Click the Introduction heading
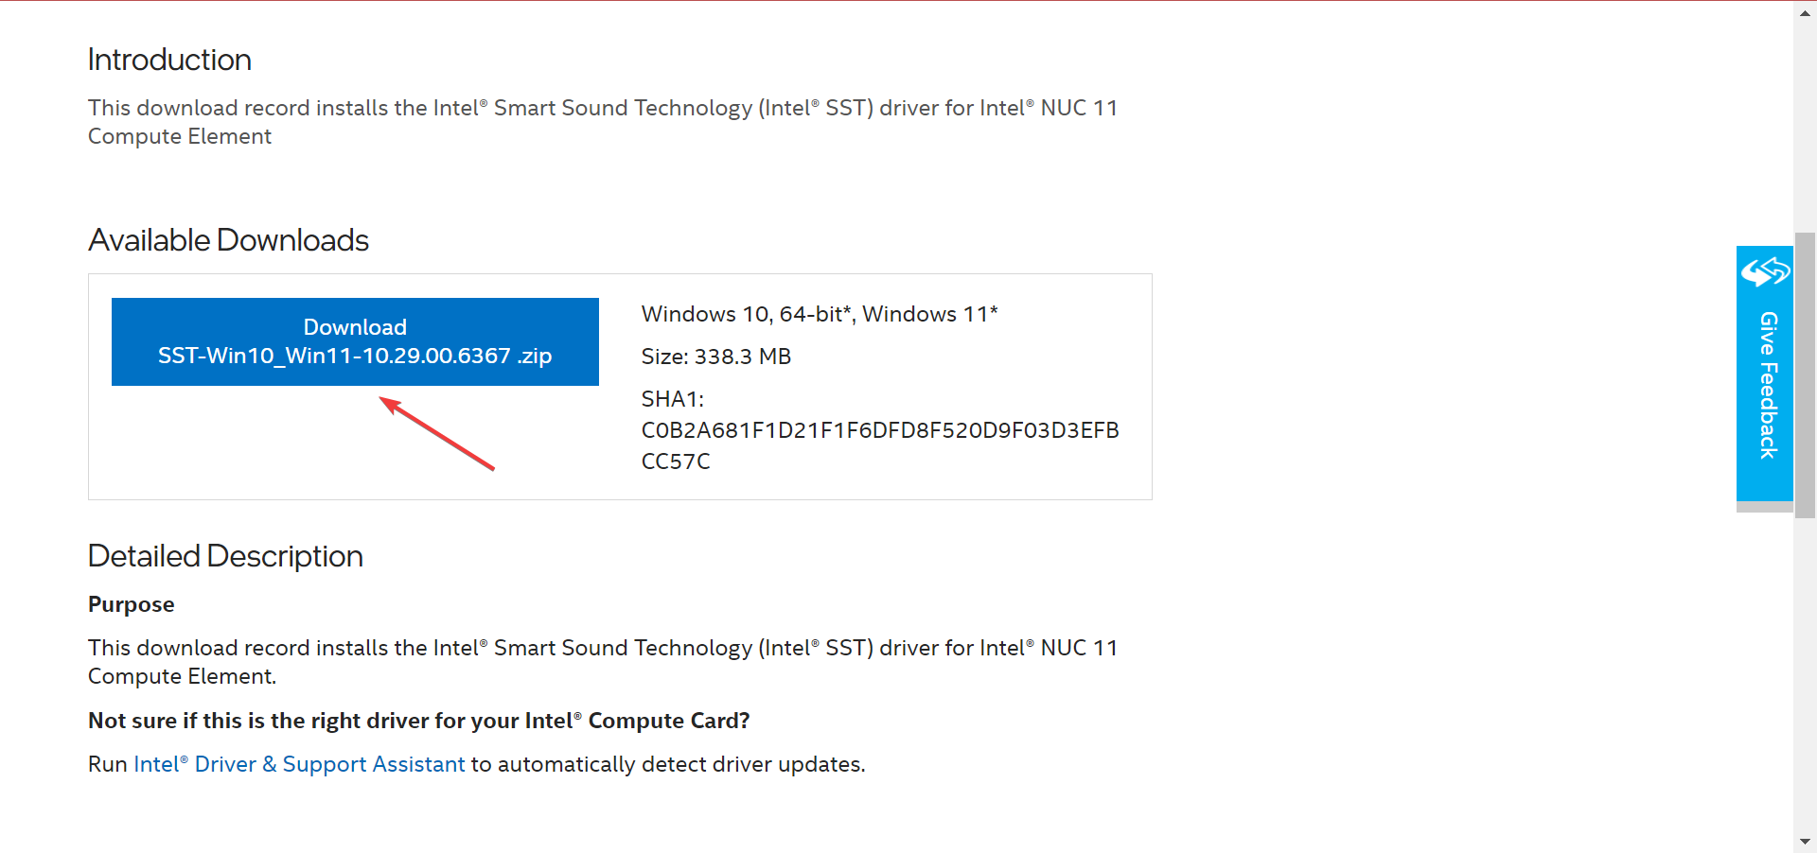 tap(169, 60)
